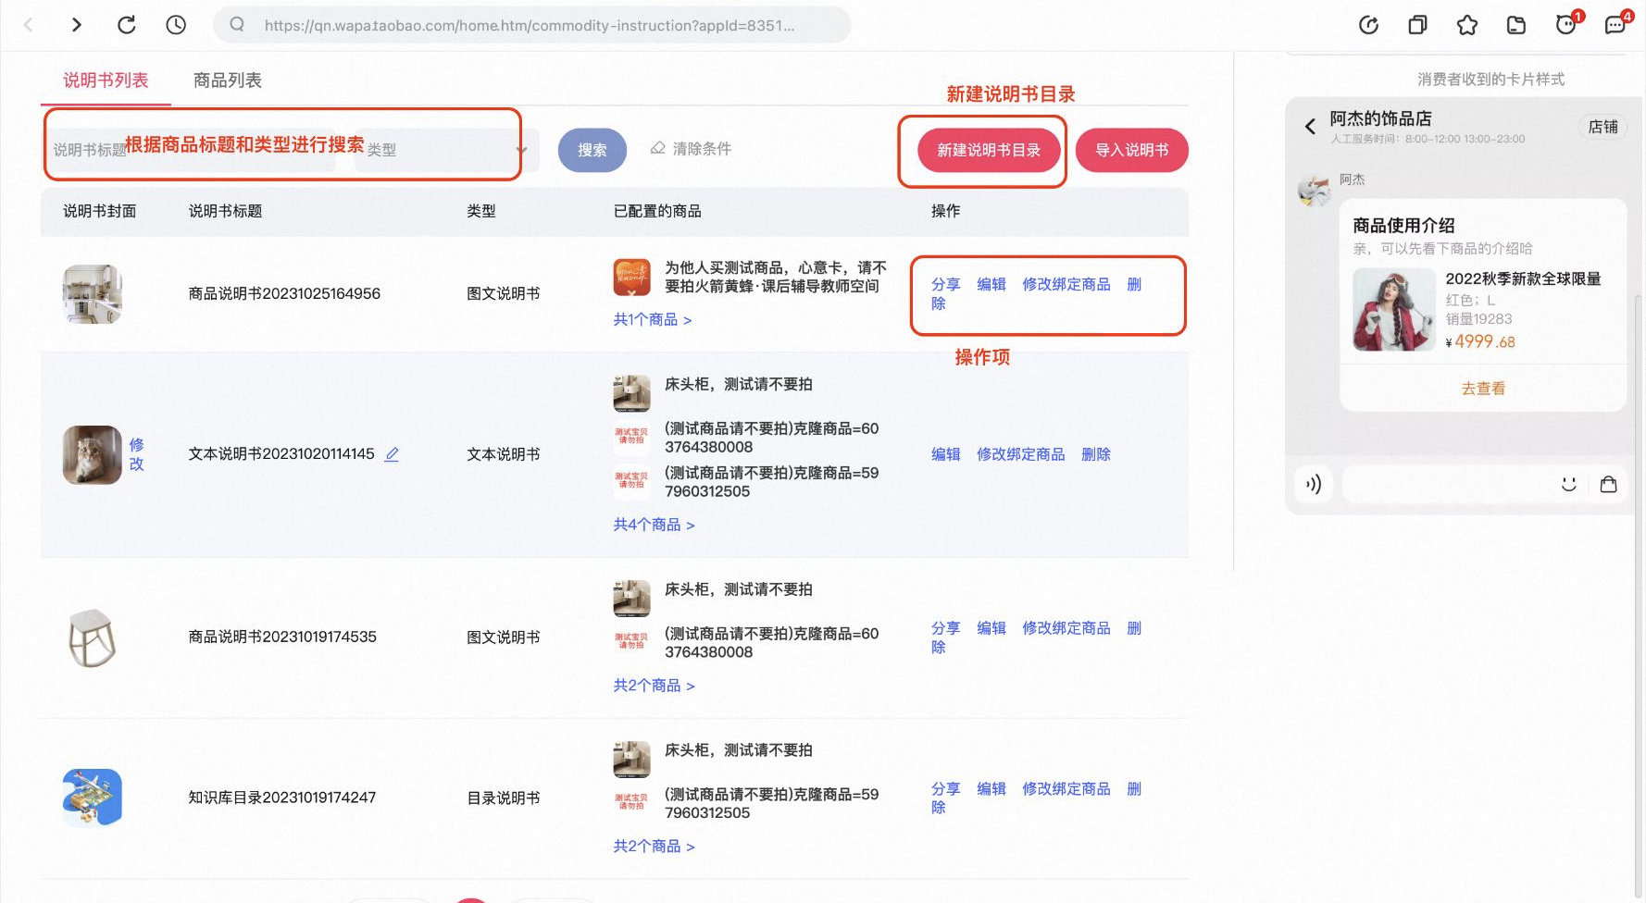Screen dimensions: 1646x903
Task: Expand 共2个商品 for 知识库目录20231019174247
Action: tap(654, 847)
